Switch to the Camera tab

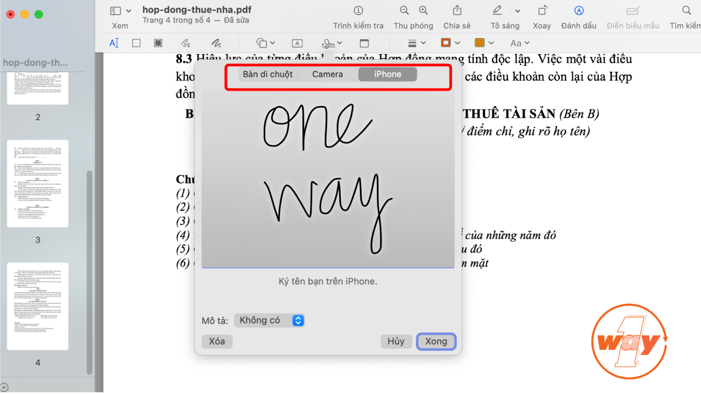pyautogui.click(x=327, y=74)
